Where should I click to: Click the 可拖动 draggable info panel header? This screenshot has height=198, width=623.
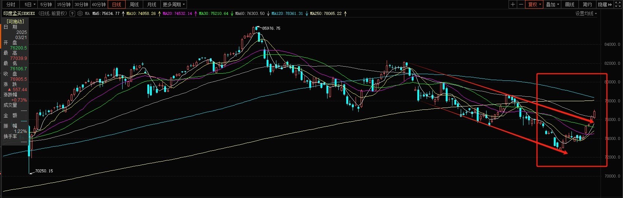(x=15, y=22)
